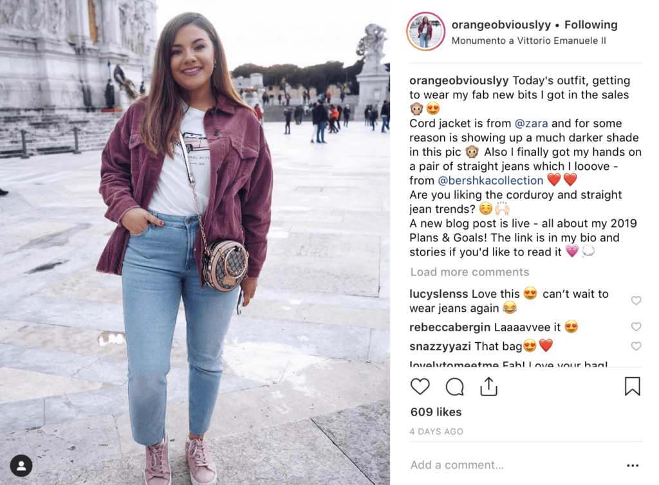Open the Monumento a Vittorio Emanuele II location
Image resolution: width=659 pixels, height=485 pixels.
(x=529, y=41)
